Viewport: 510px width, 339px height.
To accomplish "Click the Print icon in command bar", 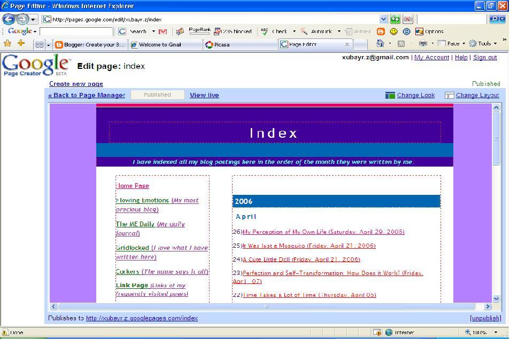I will [x=423, y=44].
